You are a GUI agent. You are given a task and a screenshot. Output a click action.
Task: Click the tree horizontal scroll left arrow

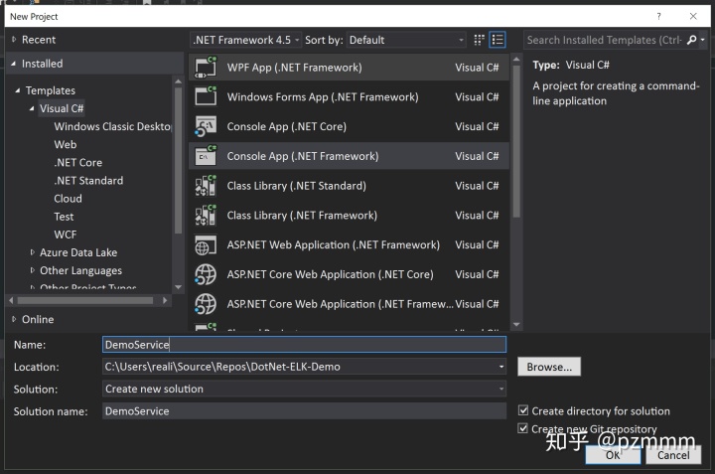tap(11, 300)
